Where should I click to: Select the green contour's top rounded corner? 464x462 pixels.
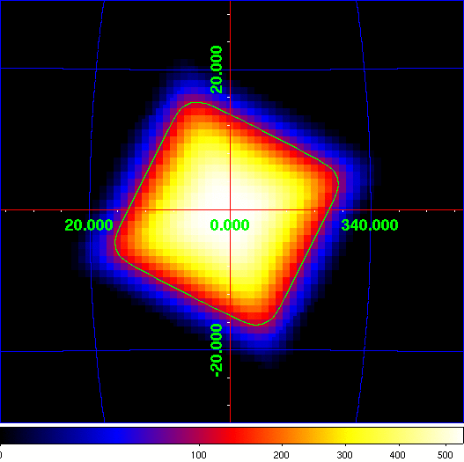[x=194, y=104]
